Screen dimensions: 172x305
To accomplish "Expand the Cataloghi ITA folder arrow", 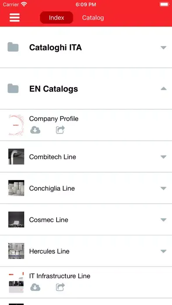I will (163, 47).
